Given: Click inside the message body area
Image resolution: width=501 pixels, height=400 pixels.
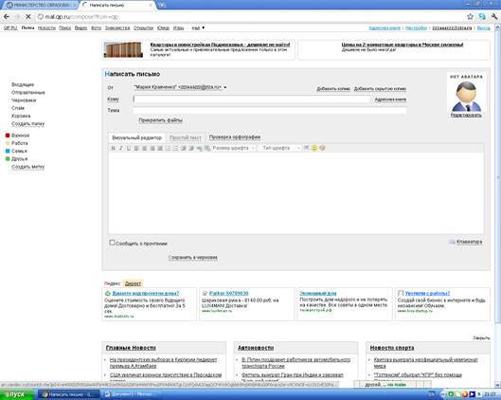Looking at the screenshot, I should point(295,193).
